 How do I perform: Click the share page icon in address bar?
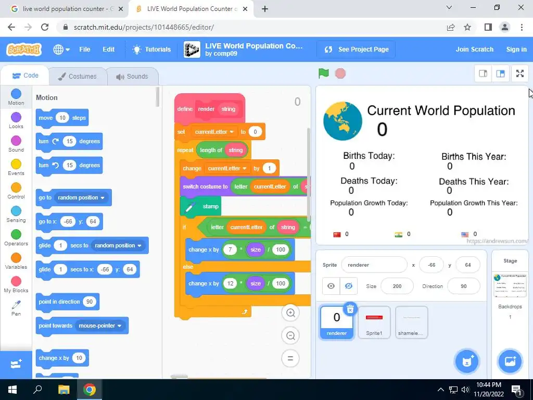(x=451, y=27)
